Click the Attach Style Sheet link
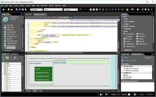 point(131,61)
